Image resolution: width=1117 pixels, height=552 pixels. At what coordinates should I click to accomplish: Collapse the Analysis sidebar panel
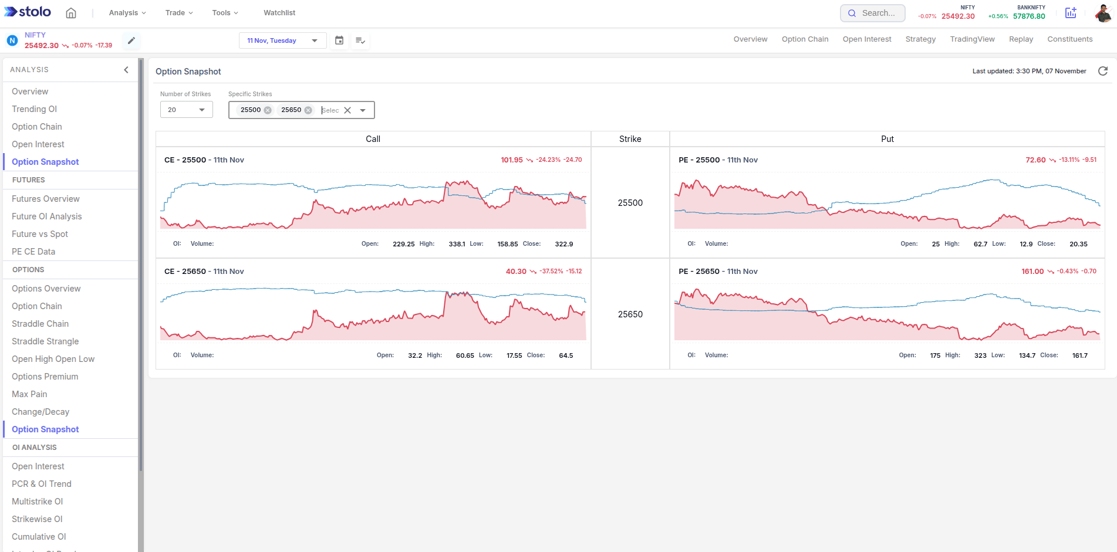tap(126, 69)
